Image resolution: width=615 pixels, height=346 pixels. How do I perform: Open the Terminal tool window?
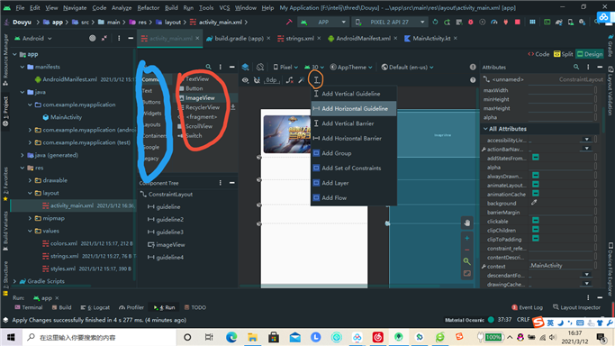[29, 307]
